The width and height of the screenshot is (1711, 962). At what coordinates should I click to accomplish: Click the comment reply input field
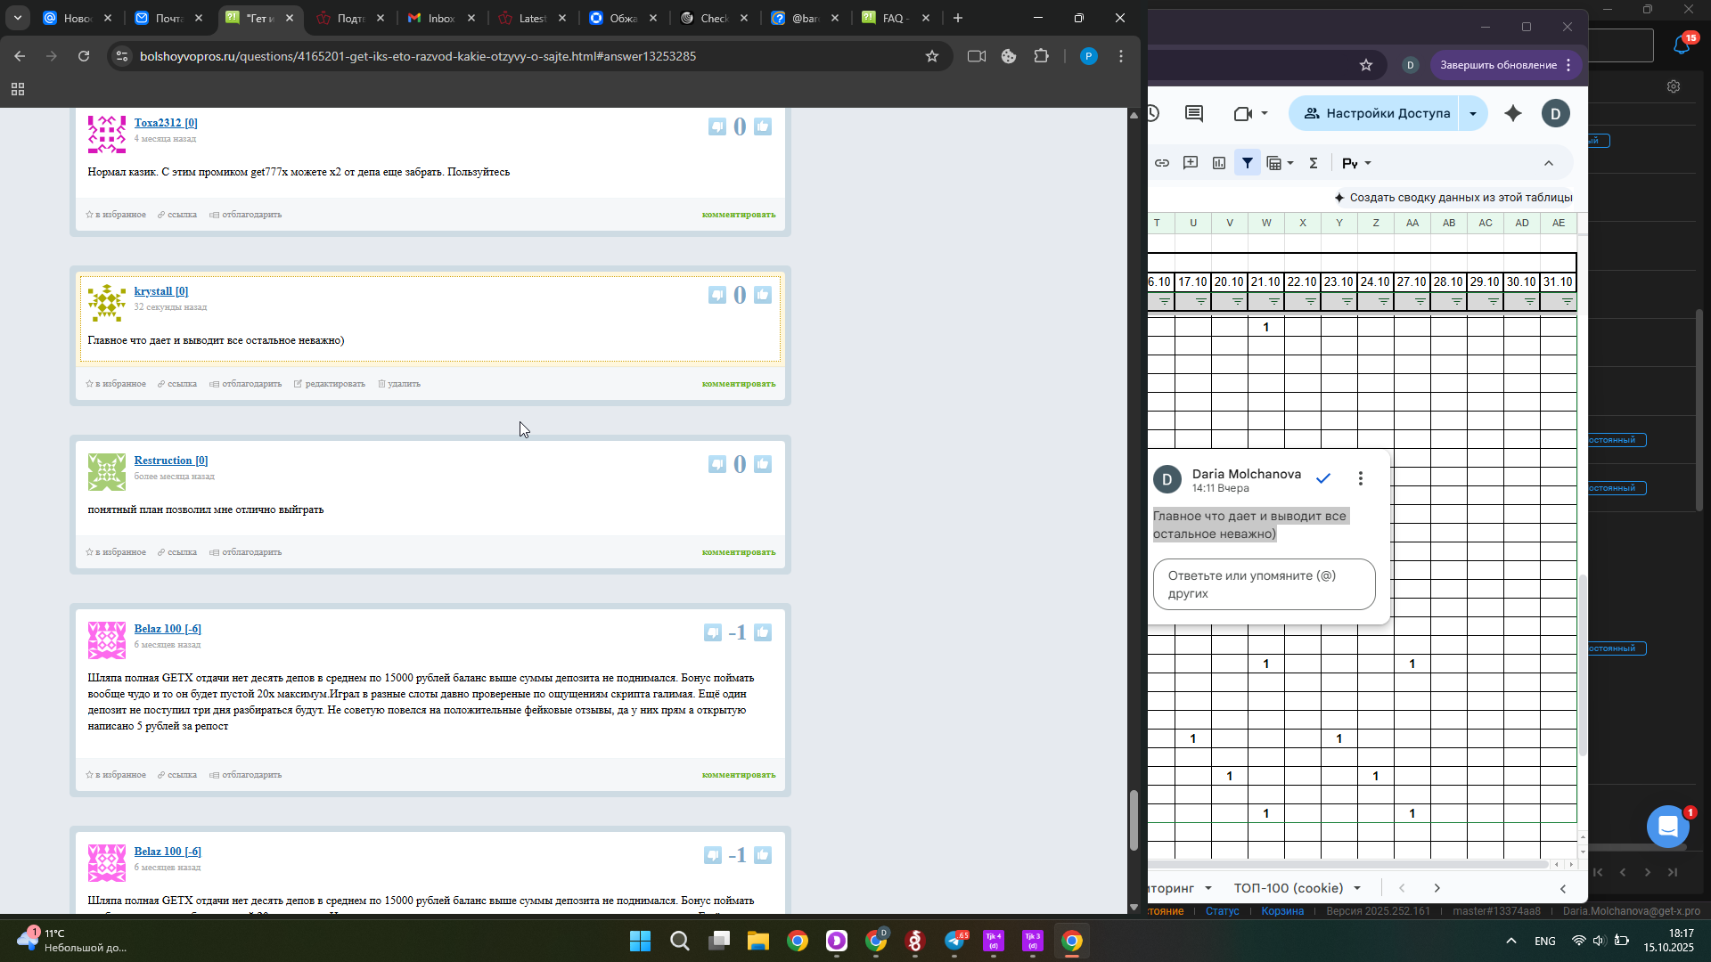click(x=1264, y=584)
